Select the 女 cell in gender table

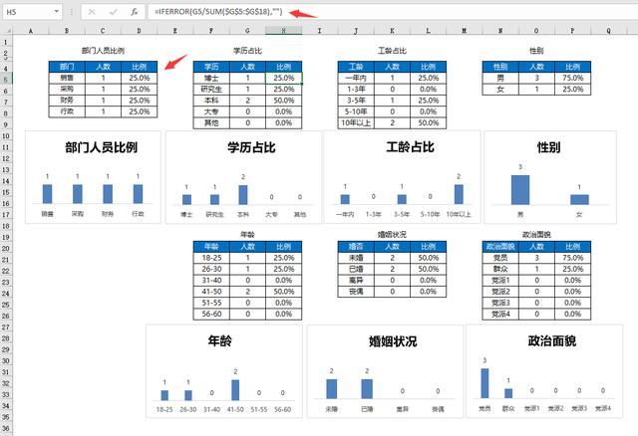(x=500, y=89)
